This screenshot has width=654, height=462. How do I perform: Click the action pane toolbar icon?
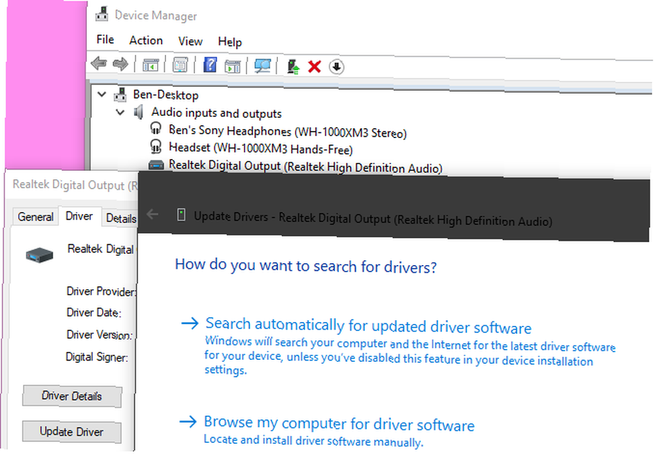(x=232, y=66)
